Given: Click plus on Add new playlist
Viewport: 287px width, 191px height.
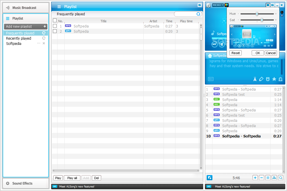Looking at the screenshot, I should [45, 26].
